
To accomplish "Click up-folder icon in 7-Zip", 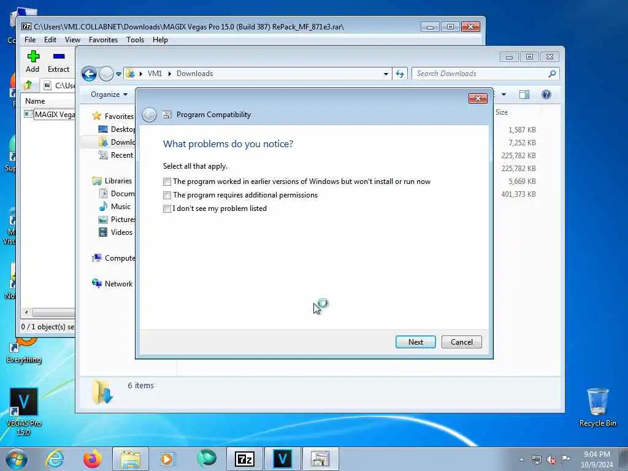I will [x=28, y=85].
